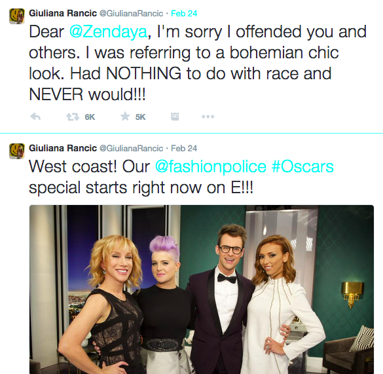
Task: Open the West coast tweet text
Action: click(x=181, y=177)
